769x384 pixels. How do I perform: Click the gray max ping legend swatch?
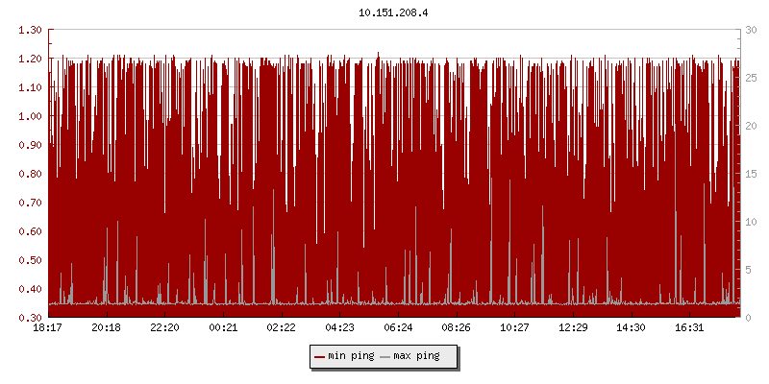tap(385, 357)
